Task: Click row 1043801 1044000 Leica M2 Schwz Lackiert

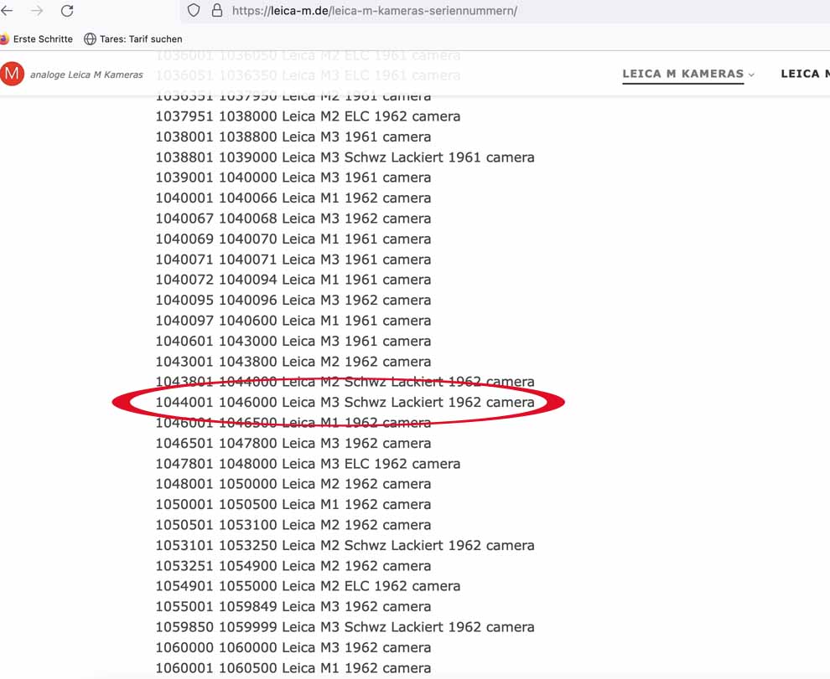Action: point(345,382)
